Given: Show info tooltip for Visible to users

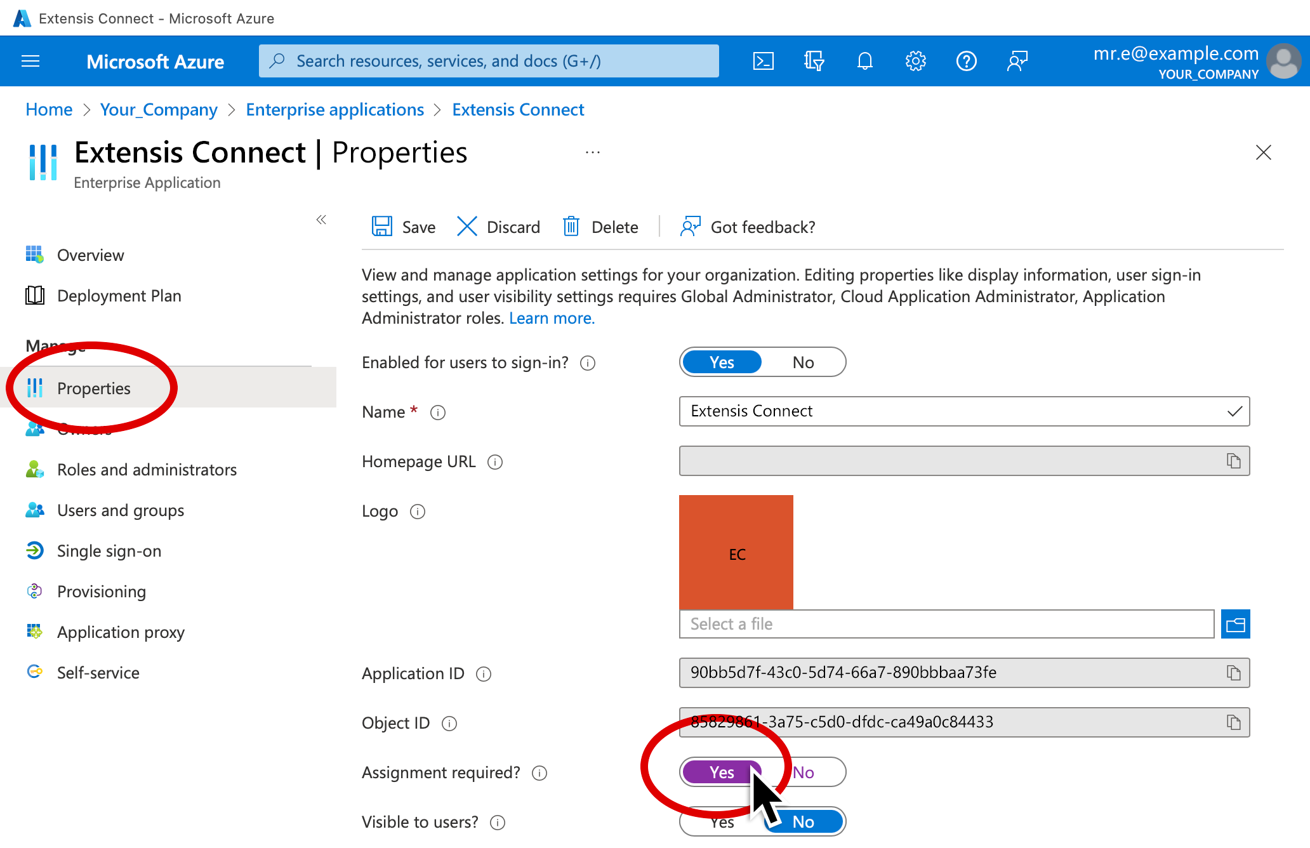Looking at the screenshot, I should [498, 823].
